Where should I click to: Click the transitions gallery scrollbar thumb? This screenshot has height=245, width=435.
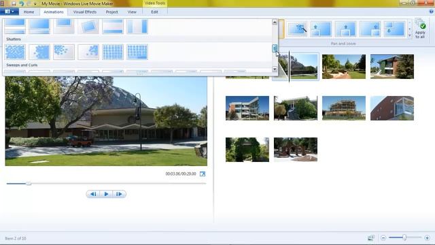(x=275, y=48)
